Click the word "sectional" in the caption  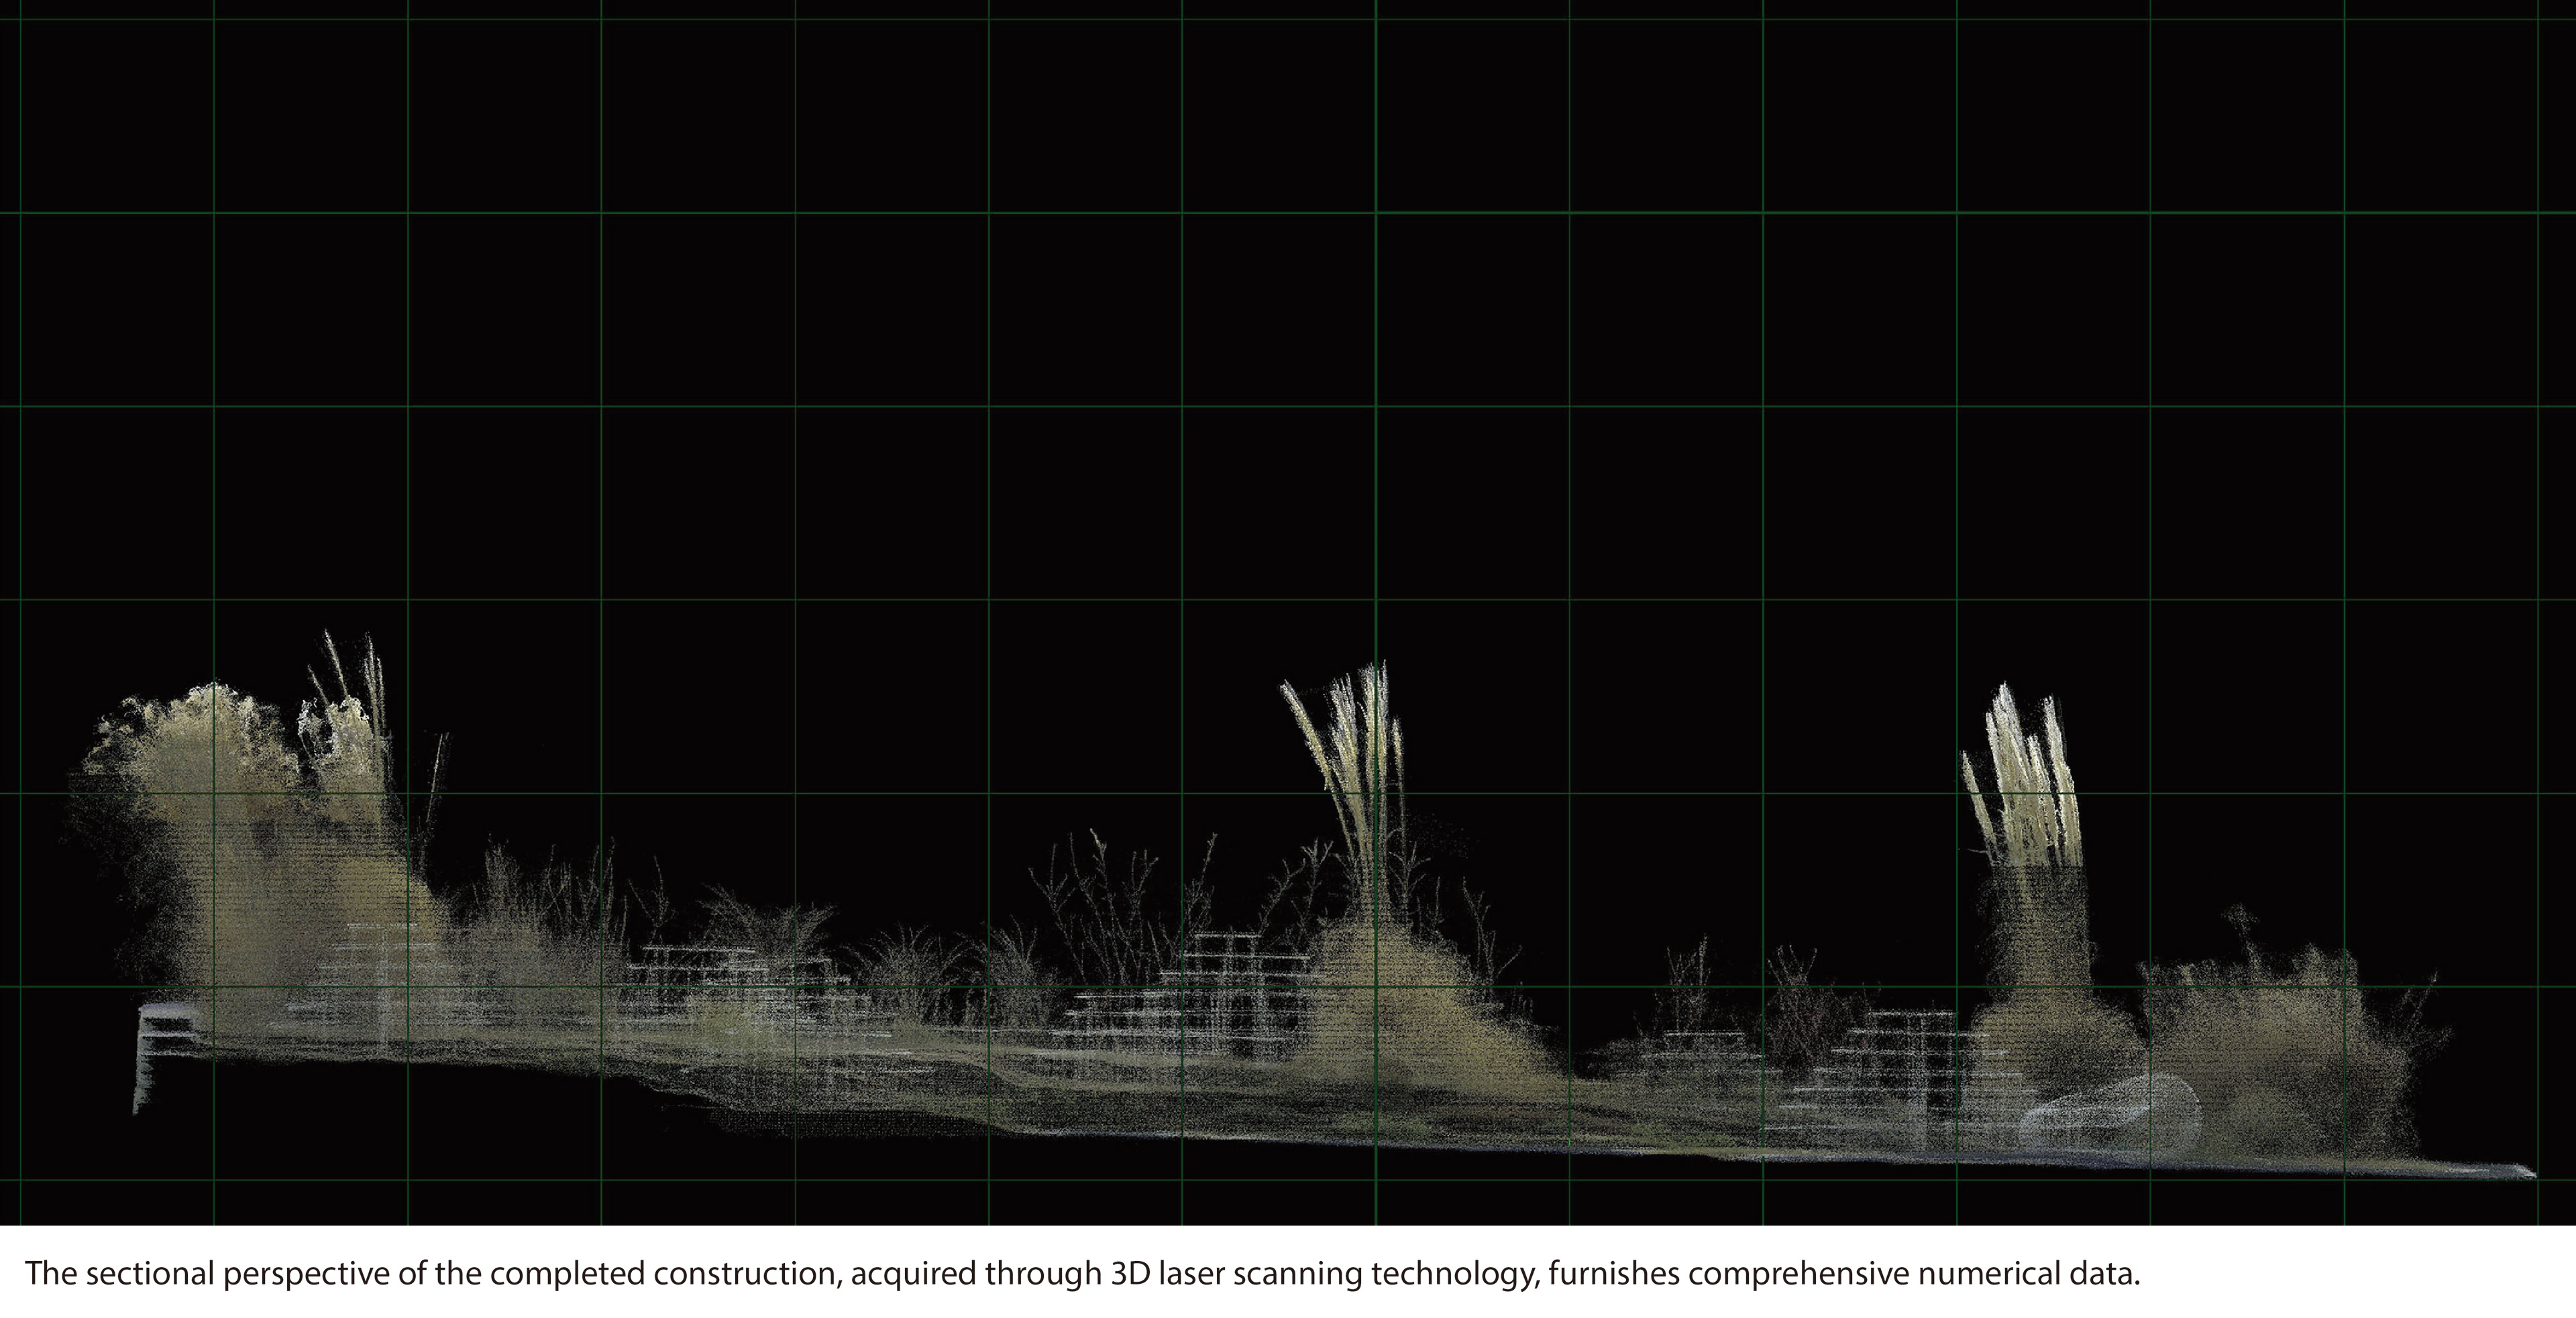(x=150, y=1273)
